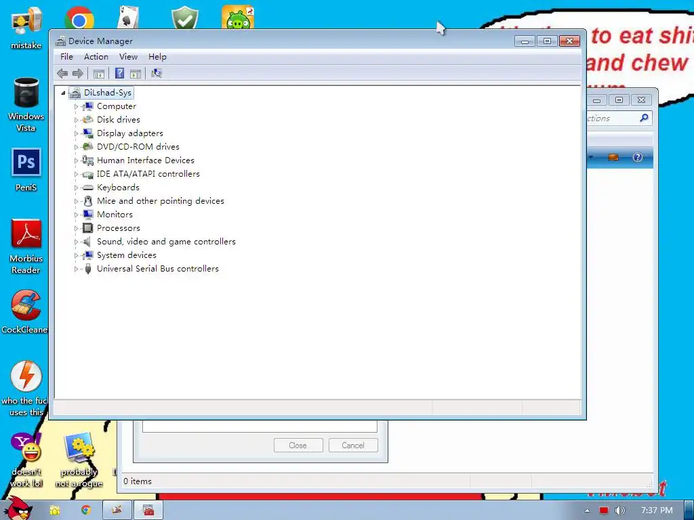
Task: Click the DVD/CD-ROM drives icon
Action: pyautogui.click(x=87, y=147)
